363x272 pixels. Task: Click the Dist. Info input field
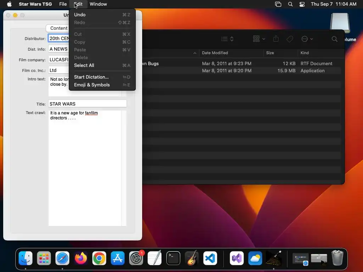(x=59, y=49)
